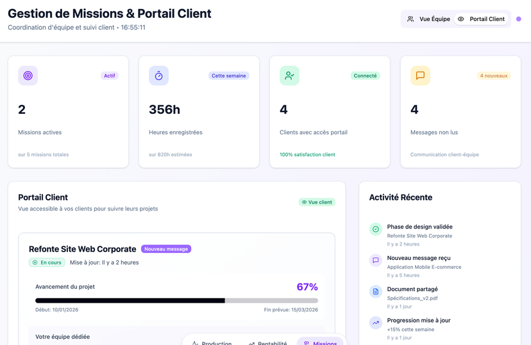This screenshot has width=531, height=345.
Task: Click sur 5 missions totales text
Action: coord(44,154)
